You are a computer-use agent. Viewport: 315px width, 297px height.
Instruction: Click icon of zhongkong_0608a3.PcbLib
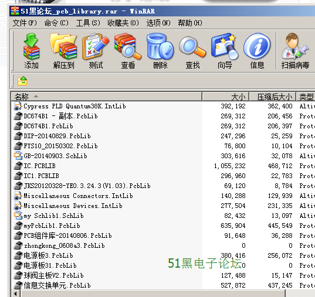point(18,245)
